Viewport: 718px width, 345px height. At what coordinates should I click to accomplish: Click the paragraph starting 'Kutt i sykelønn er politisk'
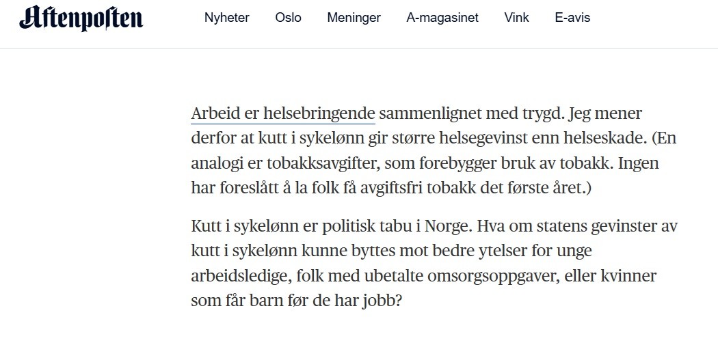[434, 264]
